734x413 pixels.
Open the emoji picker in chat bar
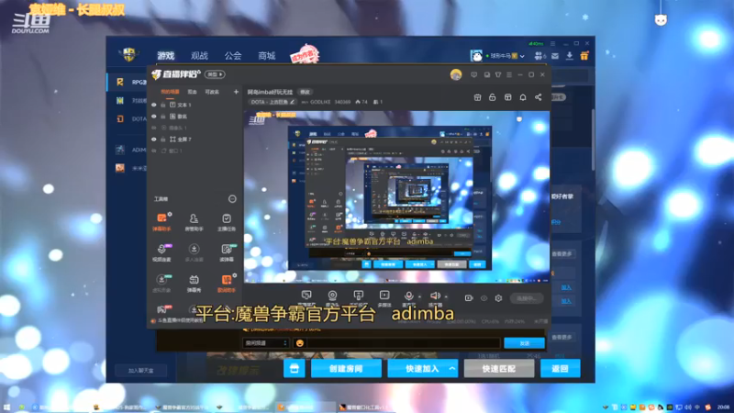(300, 343)
